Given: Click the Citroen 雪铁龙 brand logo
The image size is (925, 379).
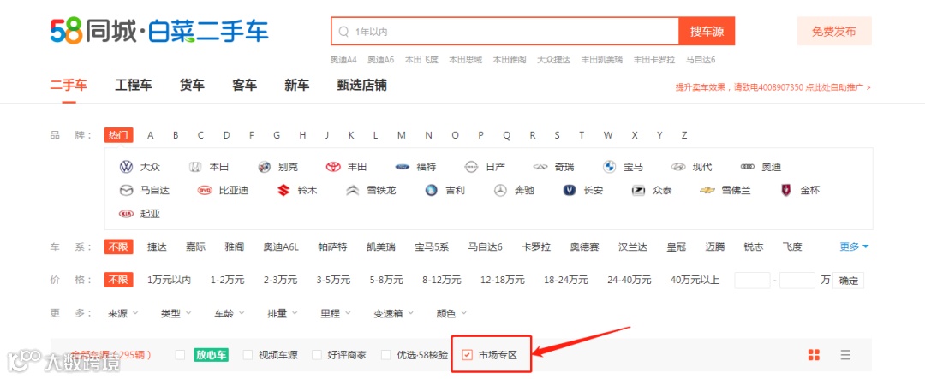Looking at the screenshot, I should coord(353,191).
